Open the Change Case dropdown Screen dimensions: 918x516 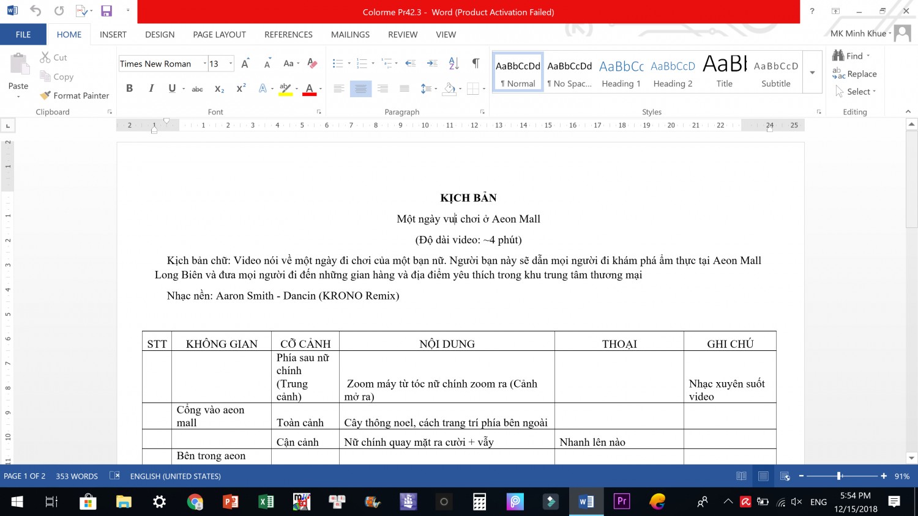click(291, 64)
